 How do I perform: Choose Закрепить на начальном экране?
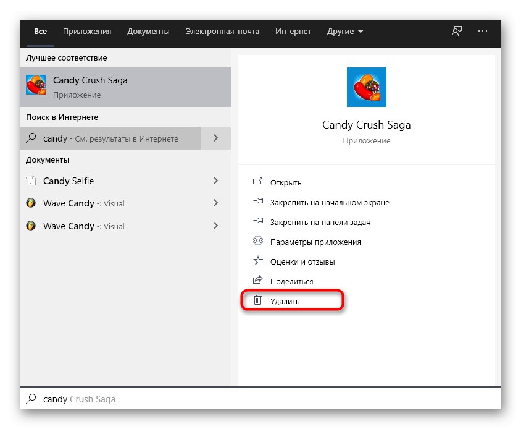330,202
